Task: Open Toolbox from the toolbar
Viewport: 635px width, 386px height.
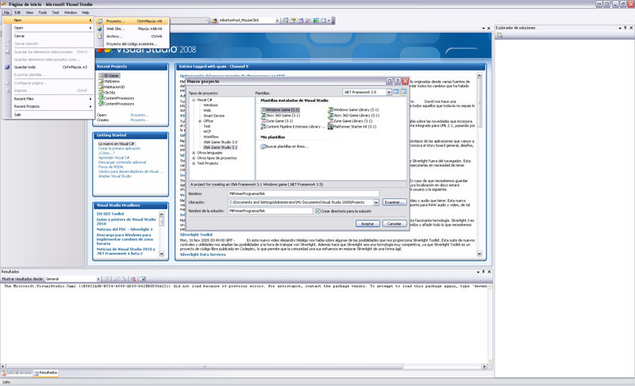Action: coord(308,20)
